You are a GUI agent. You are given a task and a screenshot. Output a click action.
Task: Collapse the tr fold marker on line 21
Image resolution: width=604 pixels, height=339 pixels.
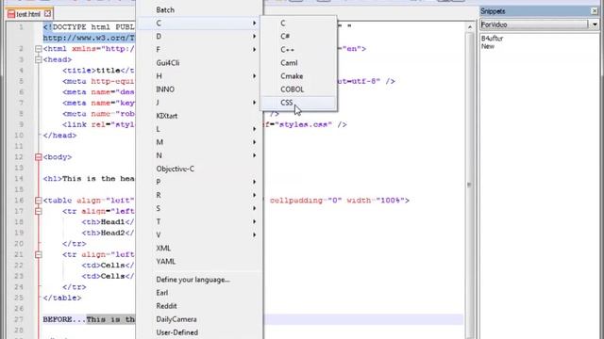point(38,254)
